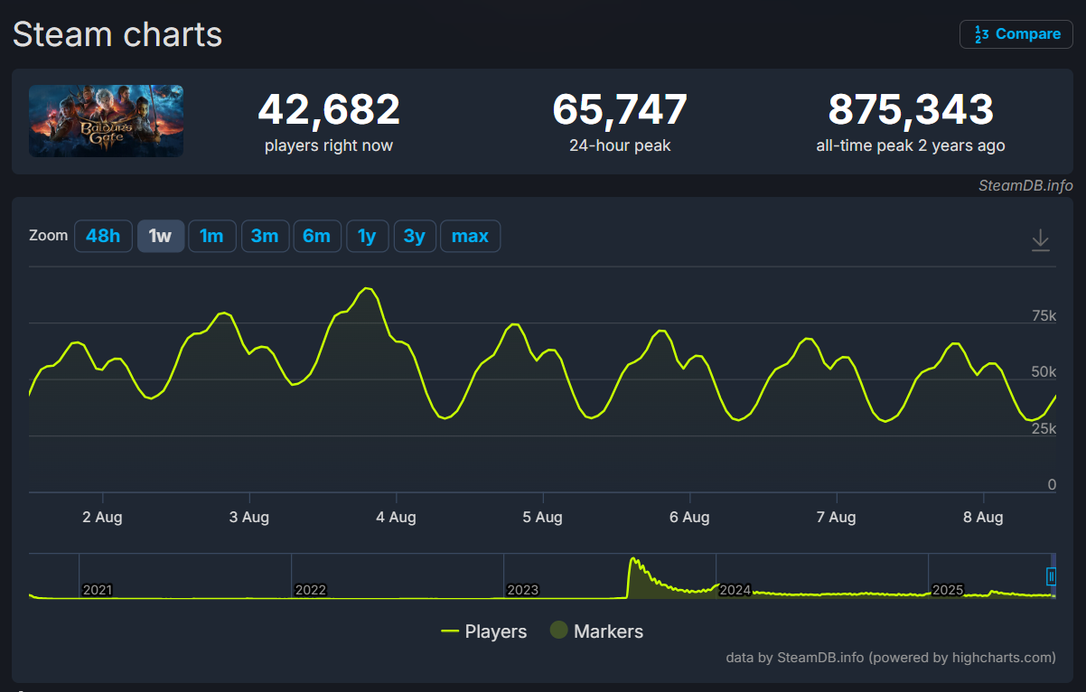The width and height of the screenshot is (1086, 692).
Task: Select the 1w zoom range
Action: (160, 236)
